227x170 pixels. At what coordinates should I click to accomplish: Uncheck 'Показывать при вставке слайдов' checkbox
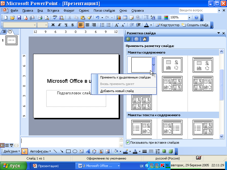[128, 143]
